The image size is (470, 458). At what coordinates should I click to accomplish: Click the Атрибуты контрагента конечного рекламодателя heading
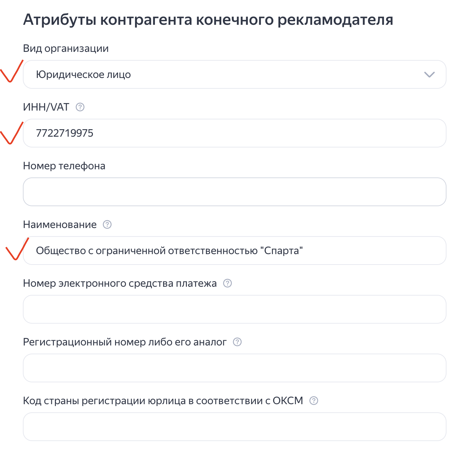(208, 20)
